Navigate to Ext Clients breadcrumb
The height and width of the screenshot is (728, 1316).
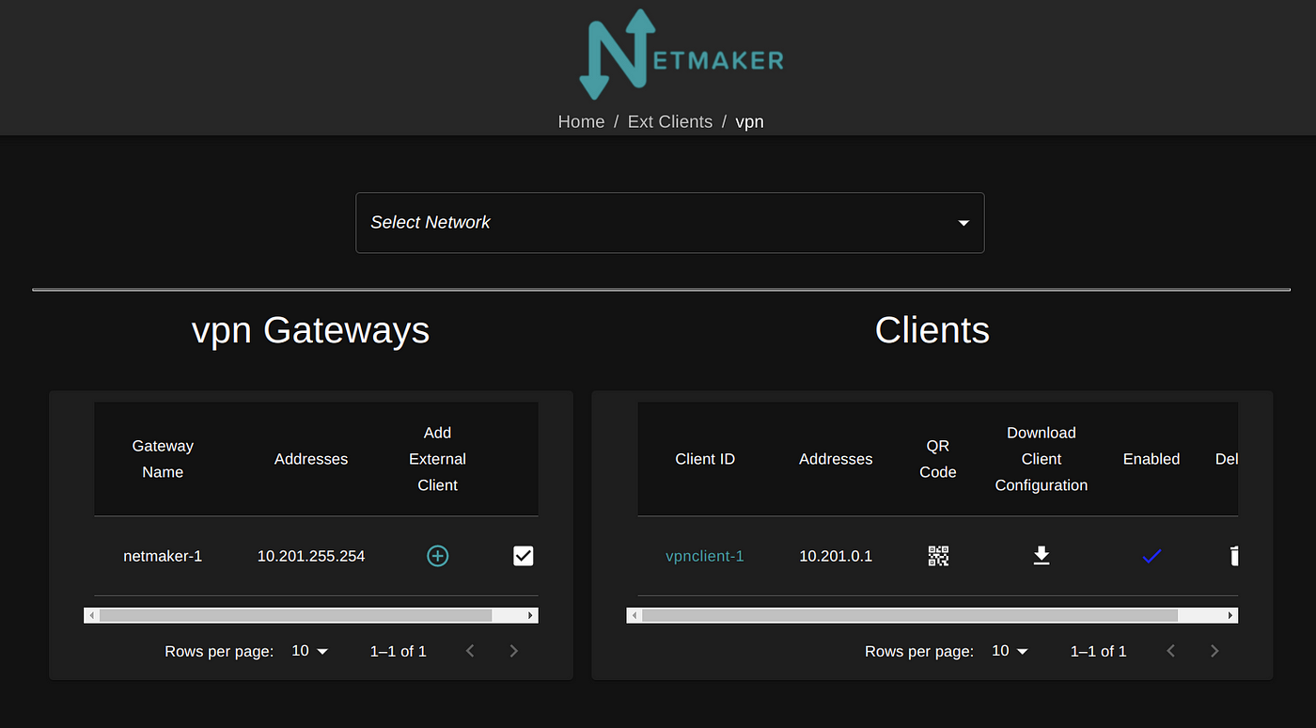coord(669,121)
